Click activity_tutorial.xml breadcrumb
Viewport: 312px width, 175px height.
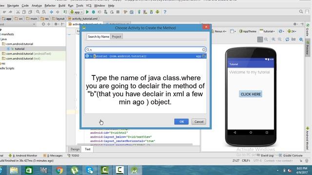(x=83, y=18)
